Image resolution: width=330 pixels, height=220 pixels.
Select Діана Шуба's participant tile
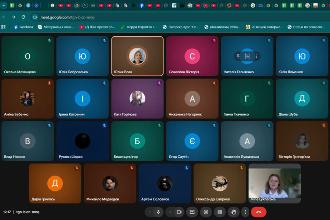pyautogui.click(x=302, y=99)
